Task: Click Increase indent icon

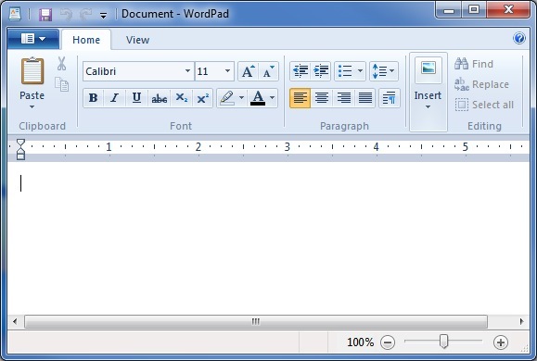Action: pyautogui.click(x=321, y=71)
